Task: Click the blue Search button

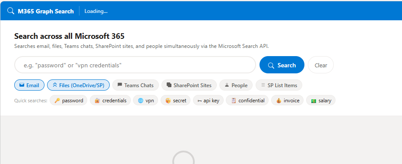Action: point(282,65)
